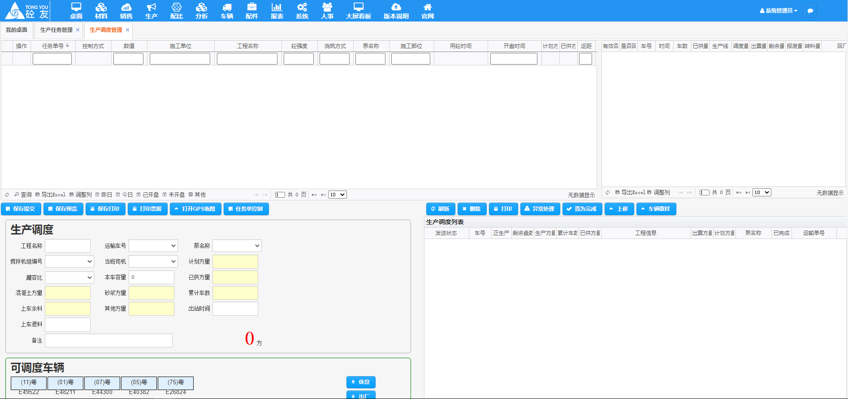Open the 版本说明 version notes
Viewport: 848px width, 399px height.
click(396, 11)
